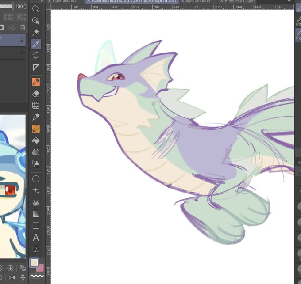Select the transparent checkered color swatch
The height and width of the screenshot is (284, 301).
[37, 276]
